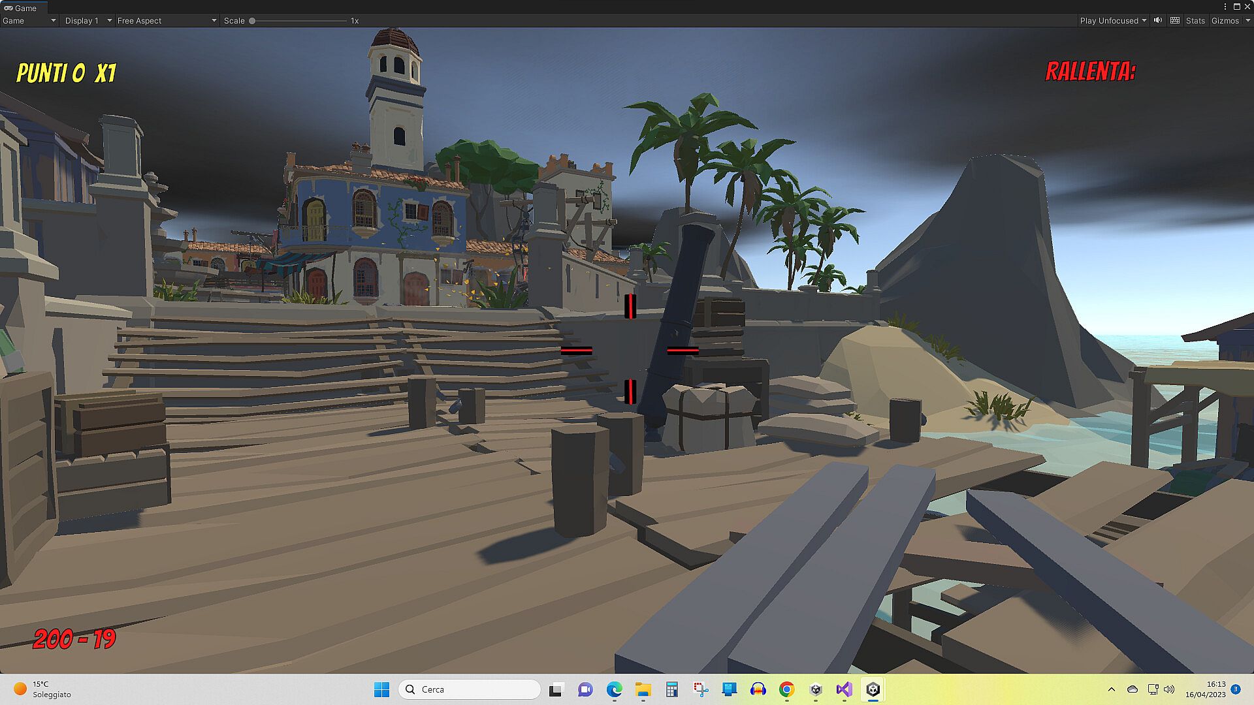
Task: Open Calculator from the taskbar
Action: (672, 689)
